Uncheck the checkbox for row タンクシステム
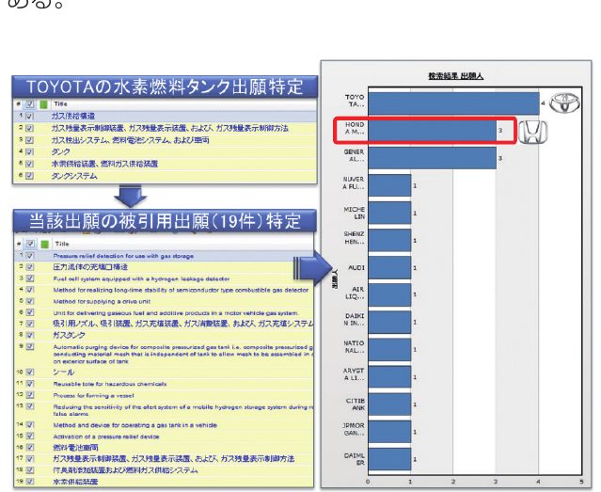 point(30,176)
